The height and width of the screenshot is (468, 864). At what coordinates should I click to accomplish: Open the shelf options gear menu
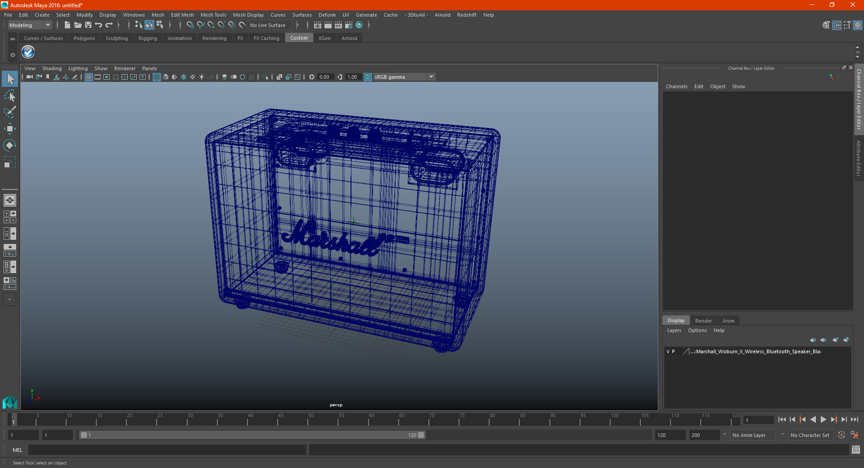(13, 55)
